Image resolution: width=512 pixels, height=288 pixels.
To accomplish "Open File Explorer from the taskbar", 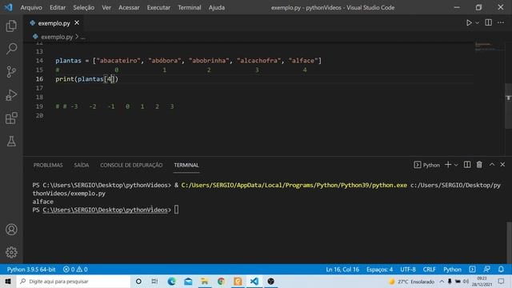I will (205, 281).
